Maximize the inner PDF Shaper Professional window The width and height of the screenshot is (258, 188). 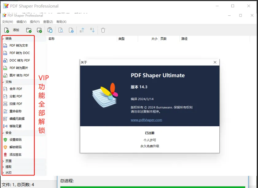(x=240, y=15)
